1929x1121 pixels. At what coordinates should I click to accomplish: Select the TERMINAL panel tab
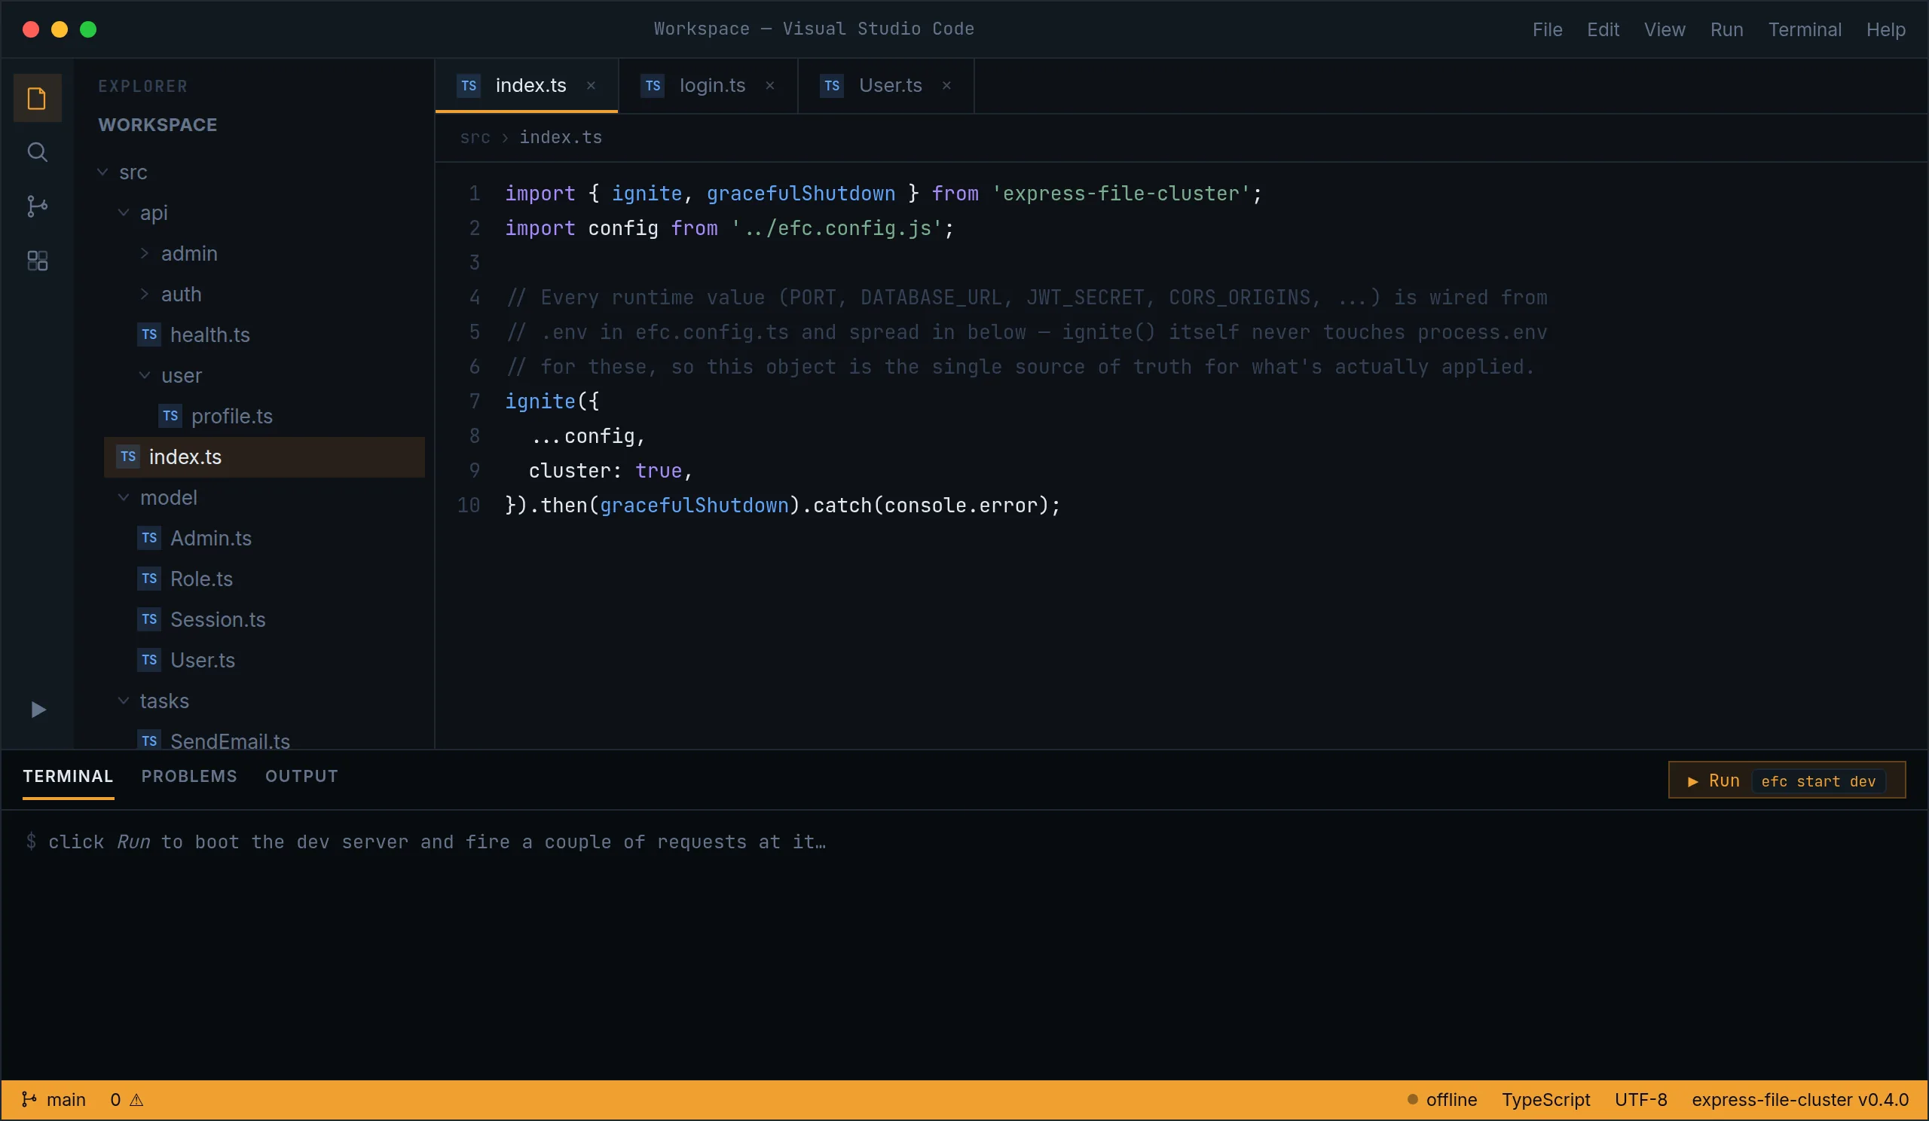pos(68,777)
